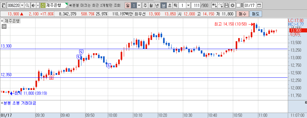307x118 pixels.
Task: Toggle the small square beside 제주은행 label
Action: pyautogui.click(x=2, y=20)
